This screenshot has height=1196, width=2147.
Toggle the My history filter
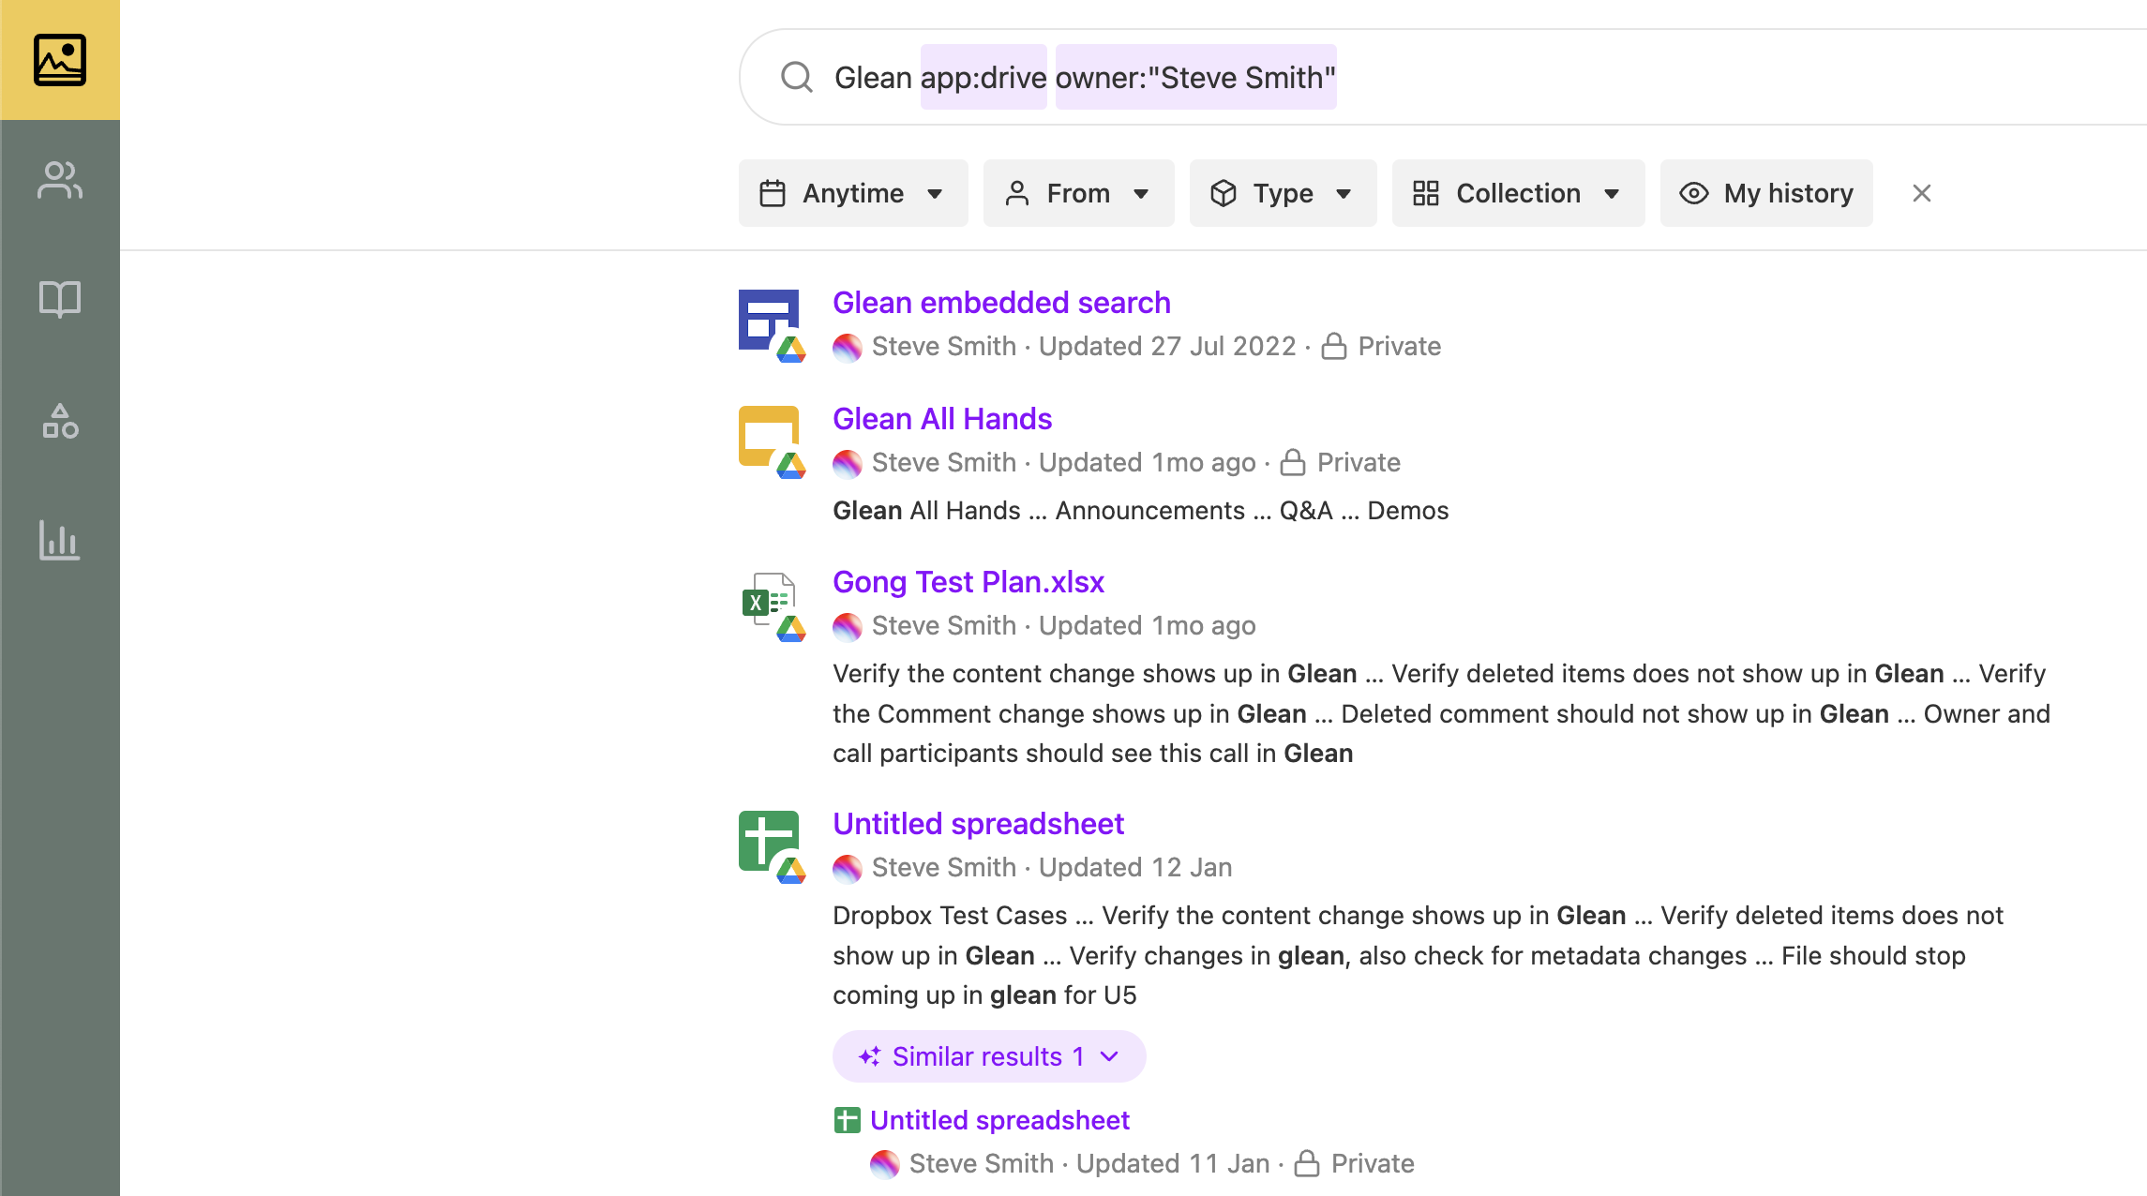pos(1766,193)
